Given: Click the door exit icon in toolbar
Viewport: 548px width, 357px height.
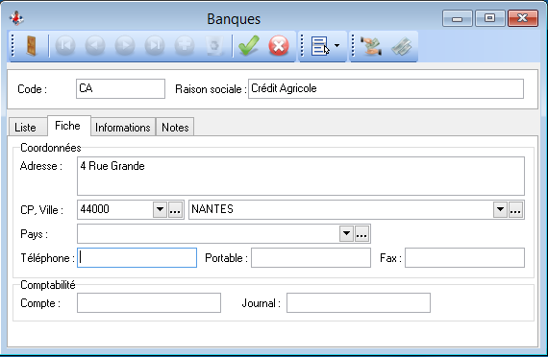Looking at the screenshot, I should (32, 46).
